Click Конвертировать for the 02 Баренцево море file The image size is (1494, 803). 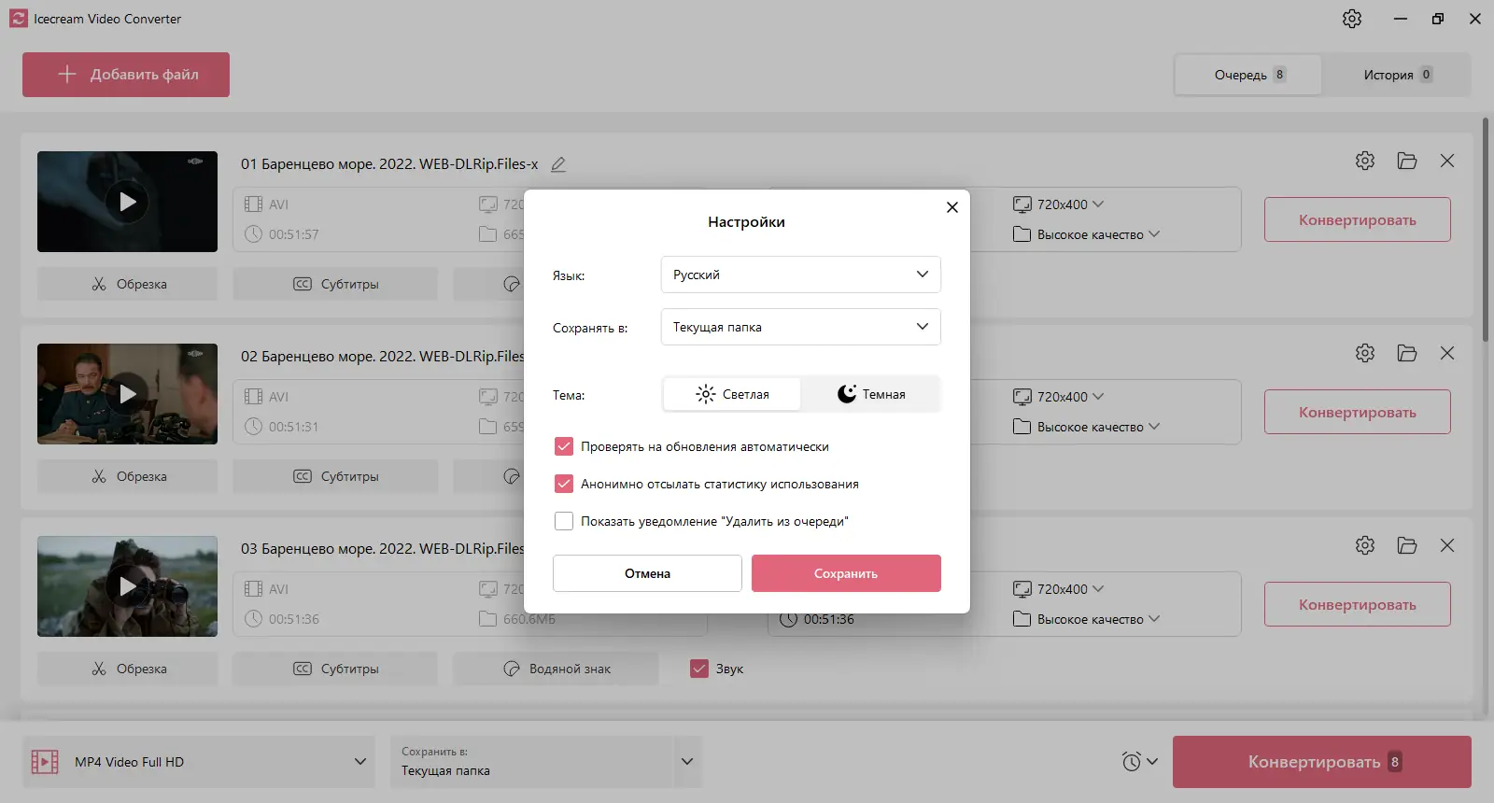1358,412
